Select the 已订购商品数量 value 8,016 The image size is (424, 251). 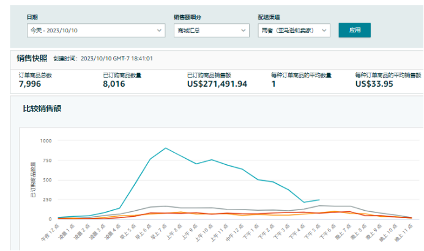[114, 84]
